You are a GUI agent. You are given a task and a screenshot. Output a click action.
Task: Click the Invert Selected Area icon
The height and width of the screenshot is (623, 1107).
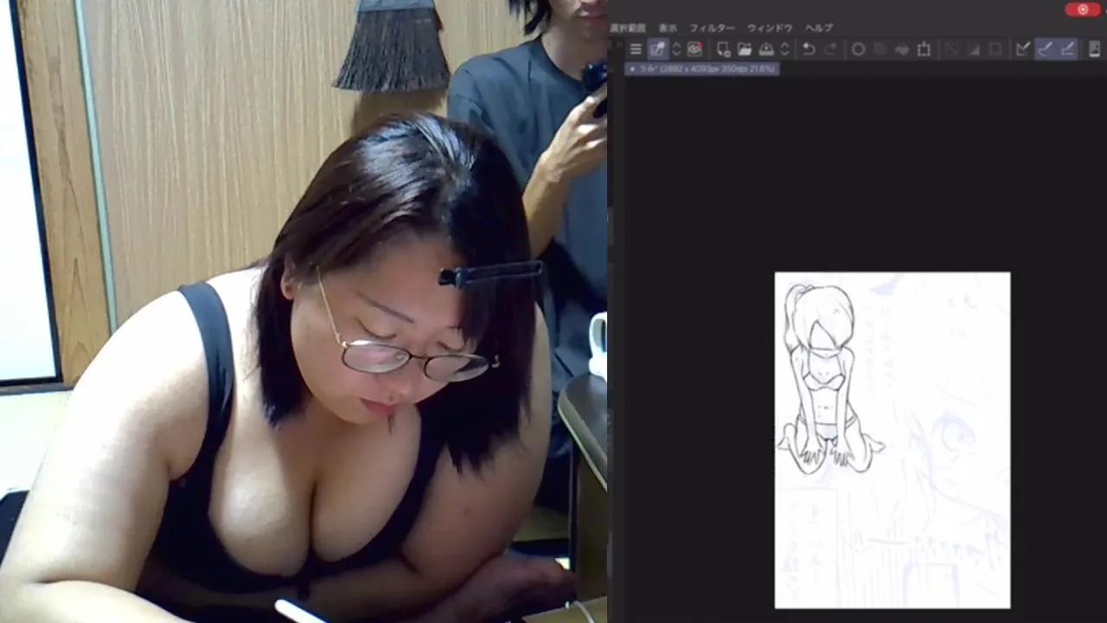(x=974, y=49)
